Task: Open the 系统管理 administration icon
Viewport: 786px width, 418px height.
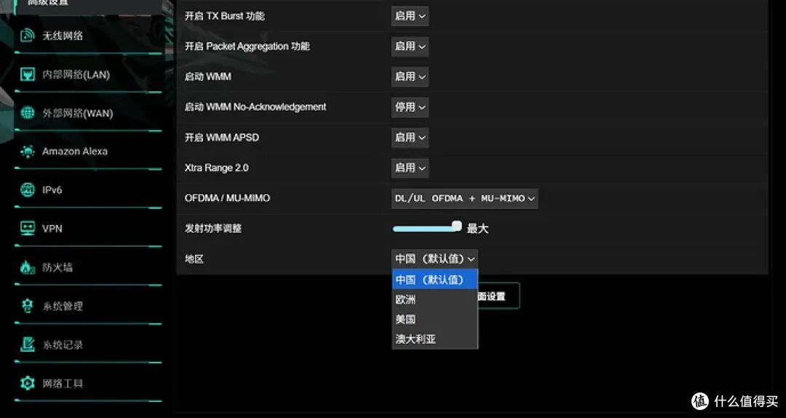Action: tap(28, 306)
